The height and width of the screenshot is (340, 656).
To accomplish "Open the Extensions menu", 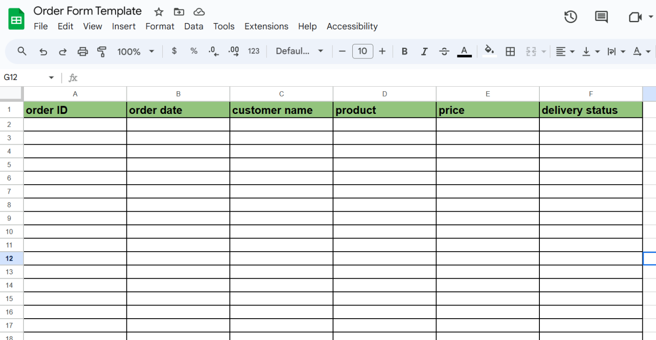I will (x=266, y=26).
